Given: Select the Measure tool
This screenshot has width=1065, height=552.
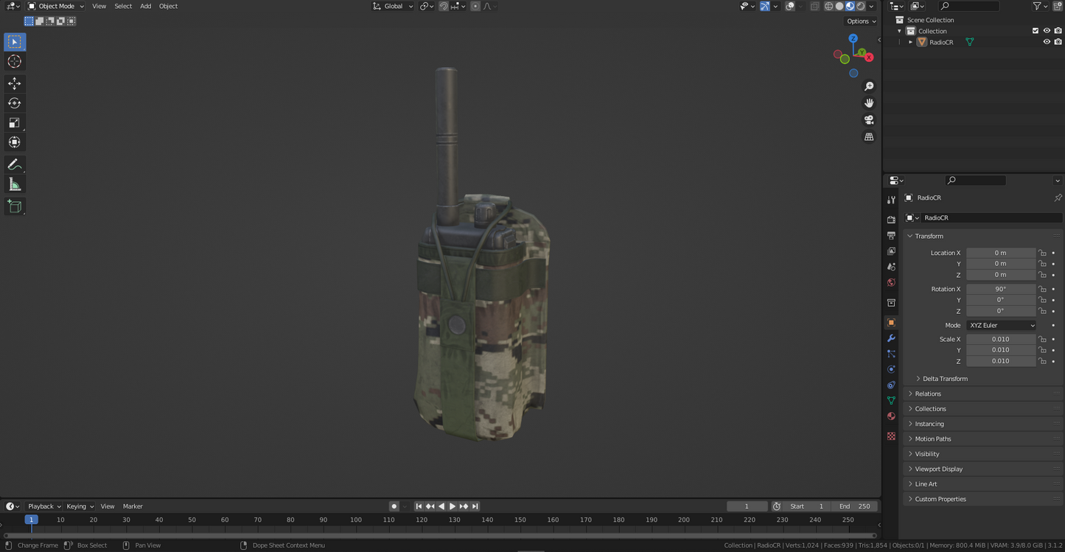Looking at the screenshot, I should tap(14, 184).
